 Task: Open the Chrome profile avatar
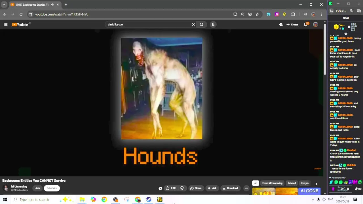pos(313,14)
